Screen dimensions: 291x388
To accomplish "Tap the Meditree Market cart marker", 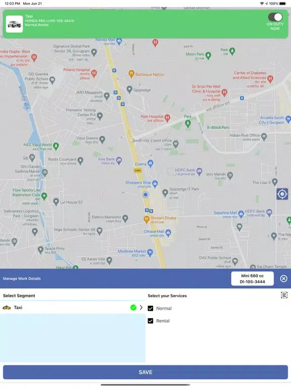I will [150, 253].
